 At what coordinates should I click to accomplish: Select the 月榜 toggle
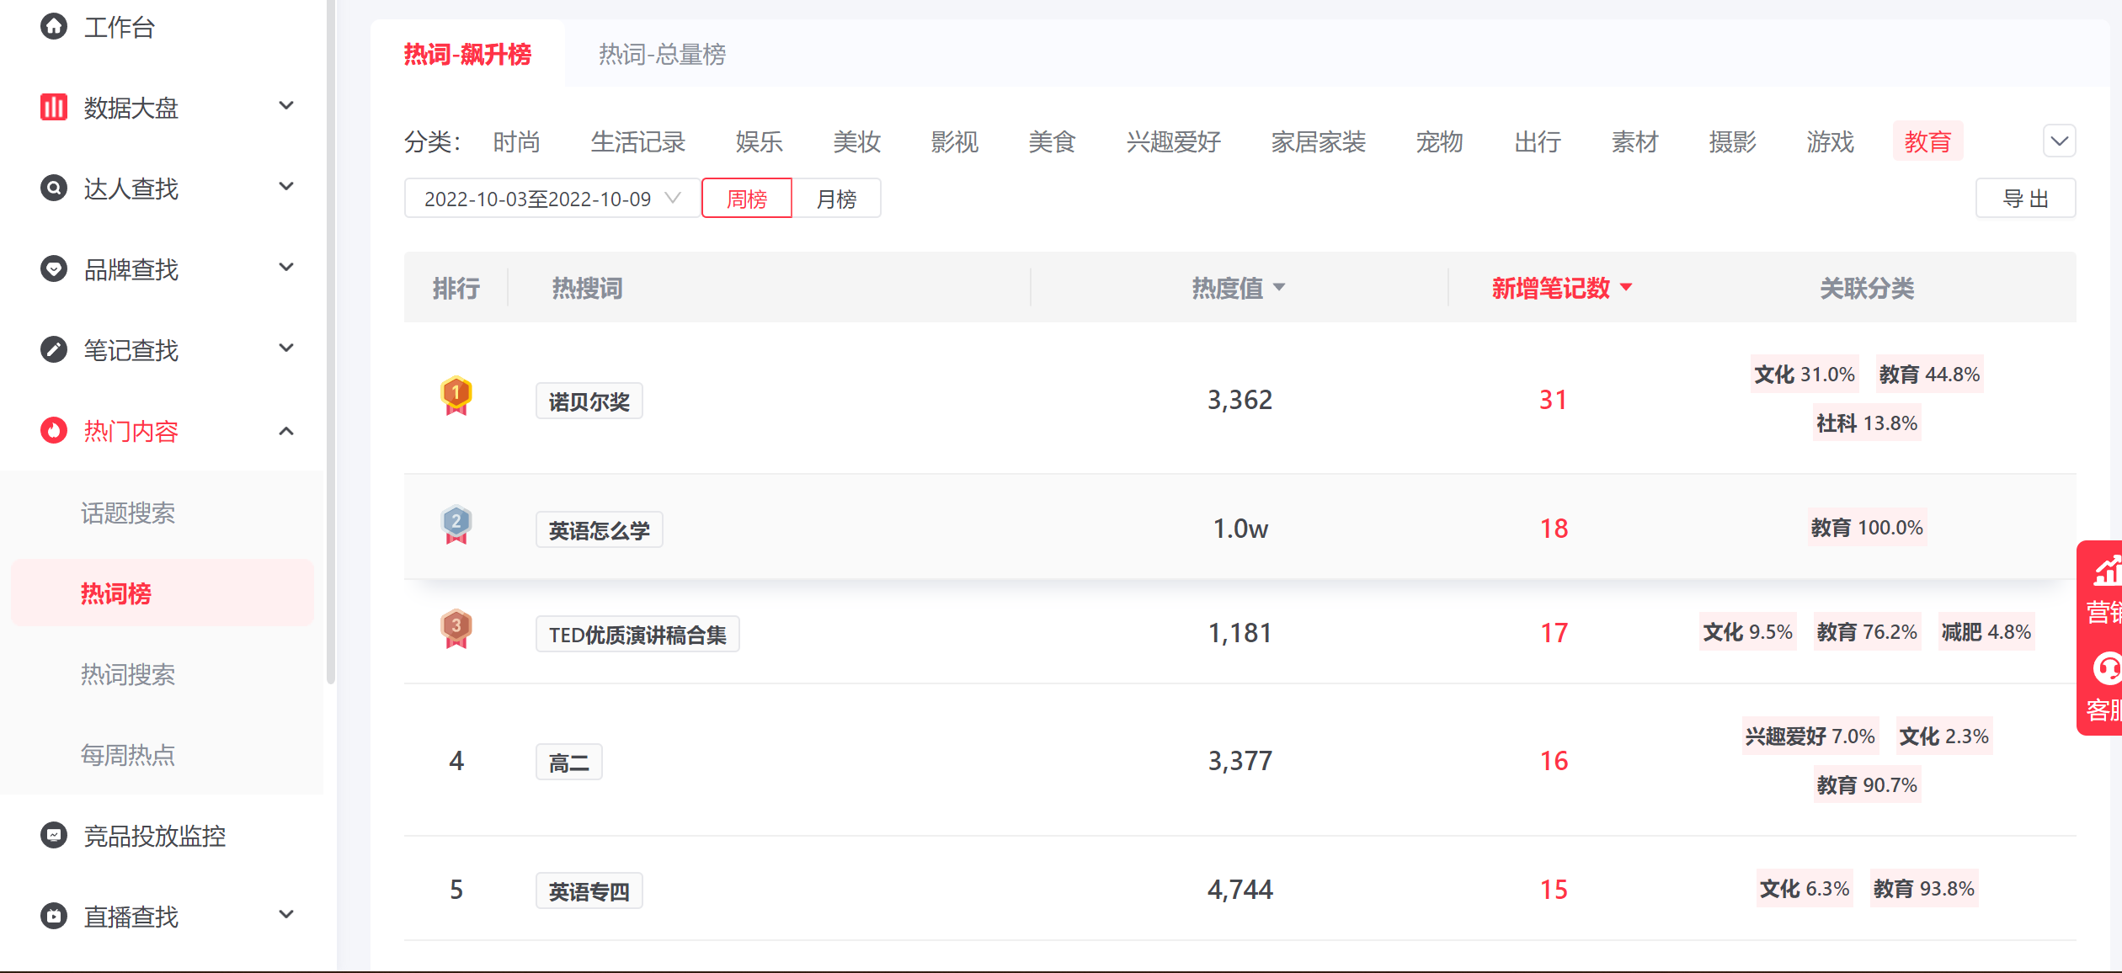(836, 199)
